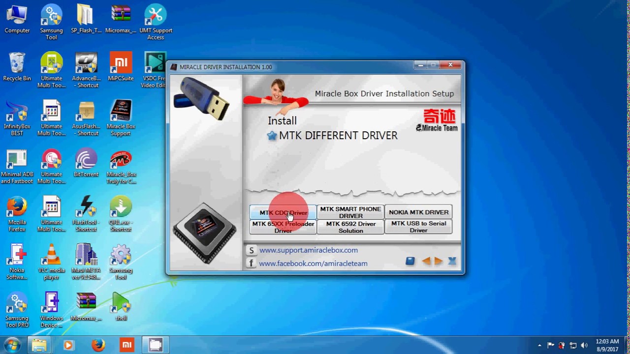Open Samsung Tool shortcut near Computer
This screenshot has height=354, width=630.
[52, 22]
